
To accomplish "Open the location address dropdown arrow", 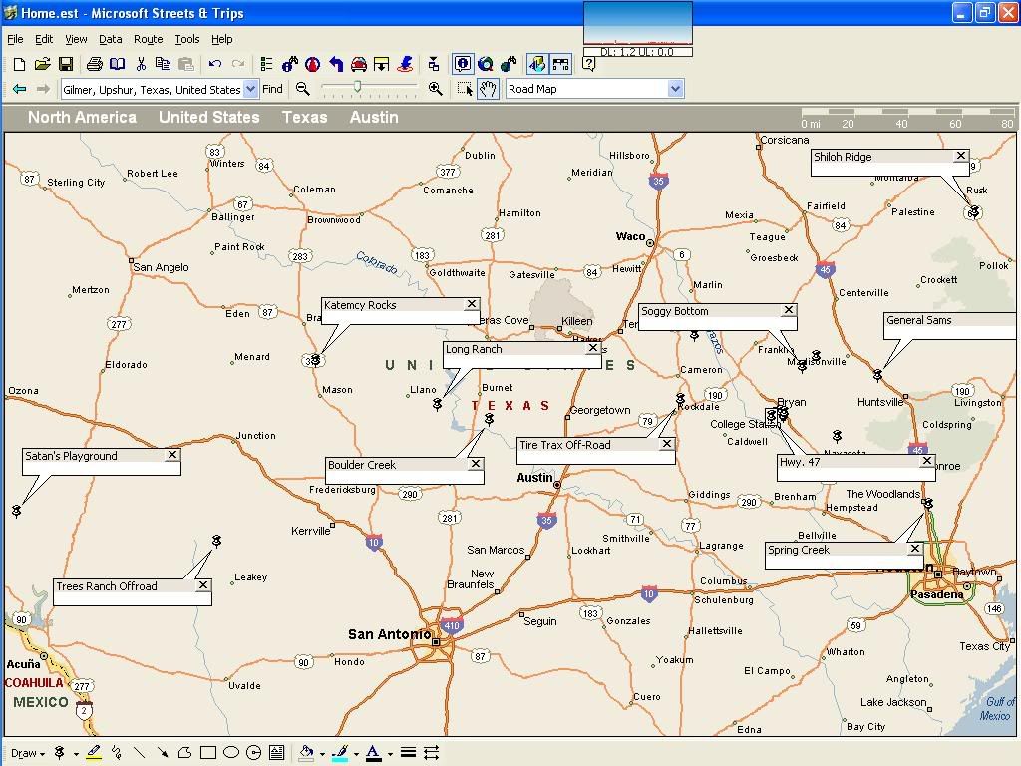I will [250, 89].
